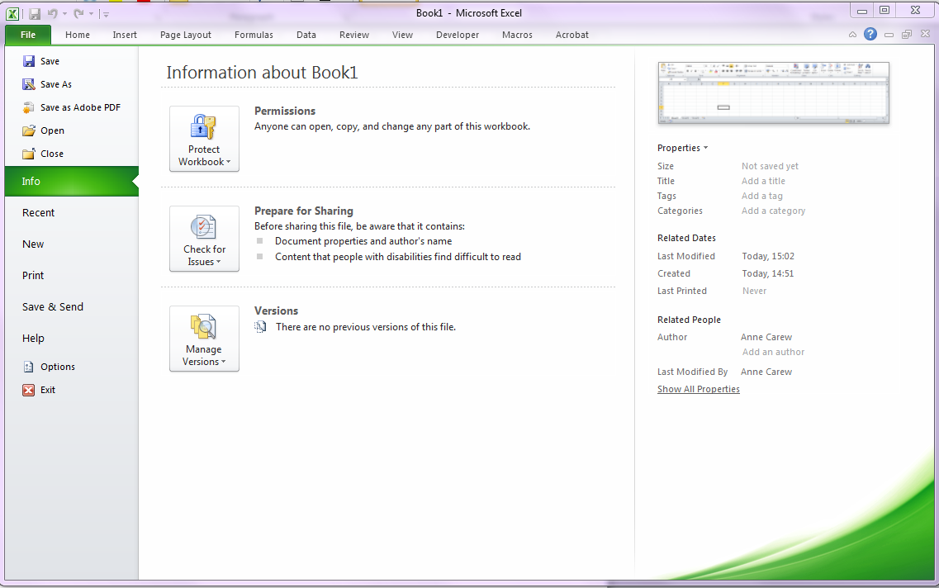Screen dimensions: 939x588
Task: Go to Save & Send section
Action: tap(53, 307)
